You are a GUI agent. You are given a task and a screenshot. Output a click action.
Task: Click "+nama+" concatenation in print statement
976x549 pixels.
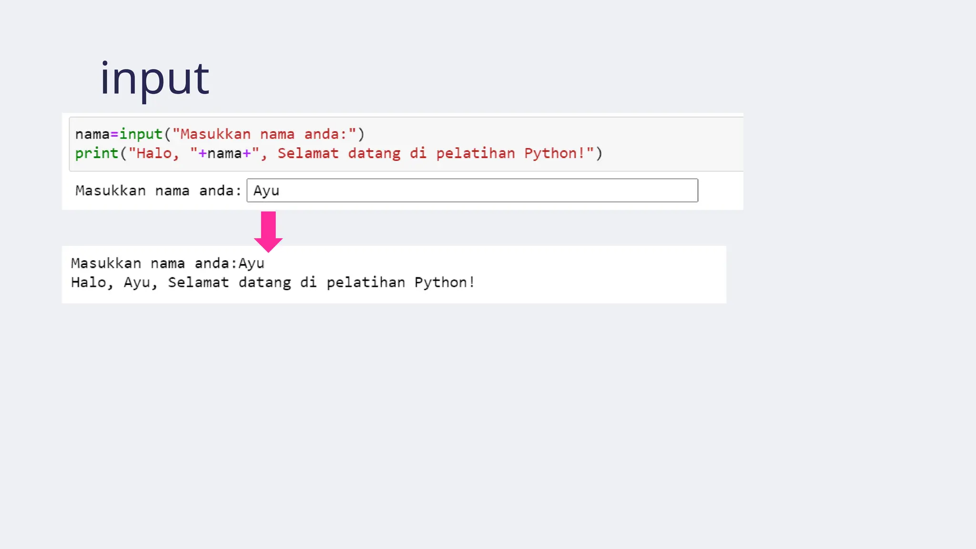[x=224, y=153]
